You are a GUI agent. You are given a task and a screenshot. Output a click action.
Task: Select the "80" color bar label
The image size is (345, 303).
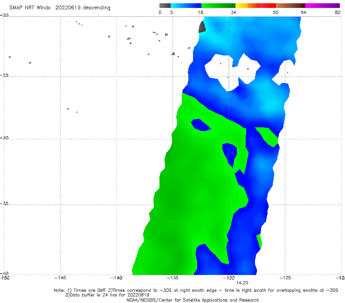point(338,13)
